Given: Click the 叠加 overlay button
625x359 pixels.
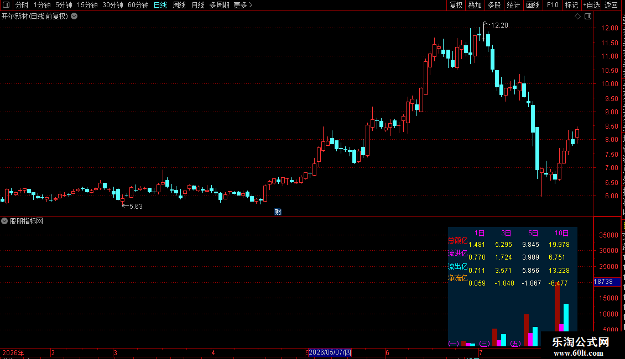Looking at the screenshot, I should (x=475, y=5).
